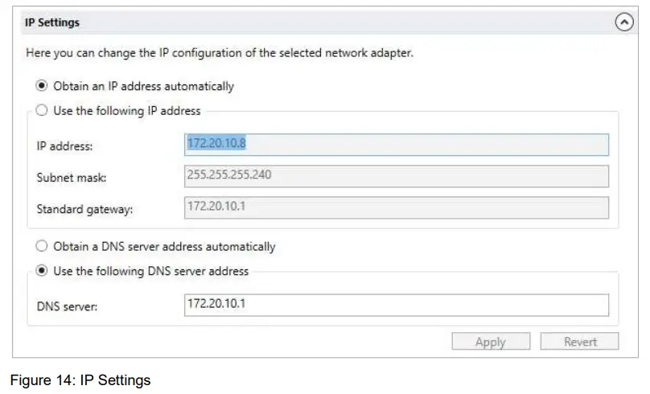
Task: Click the IP address field showing 172.20.10.8
Action: pyautogui.click(x=396, y=145)
